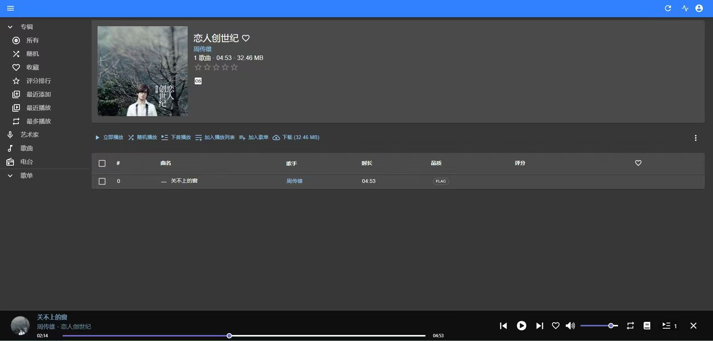Open the shuffle albums view
The image size is (713, 341).
point(33,54)
